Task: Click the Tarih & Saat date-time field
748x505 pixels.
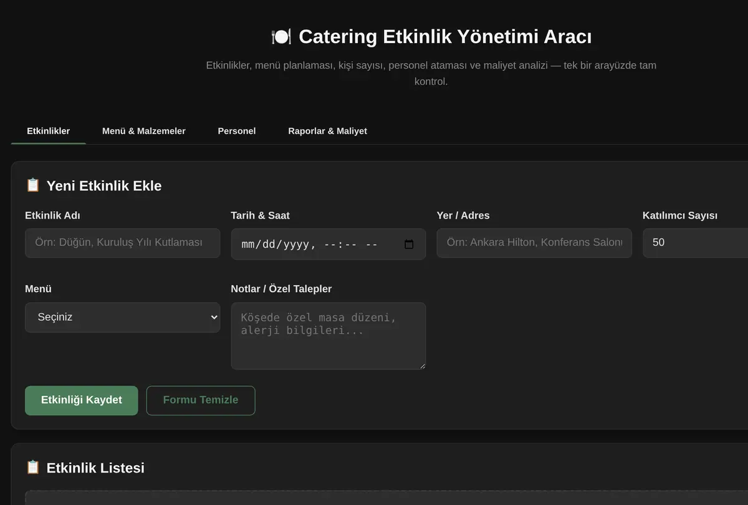Action: [x=328, y=244]
